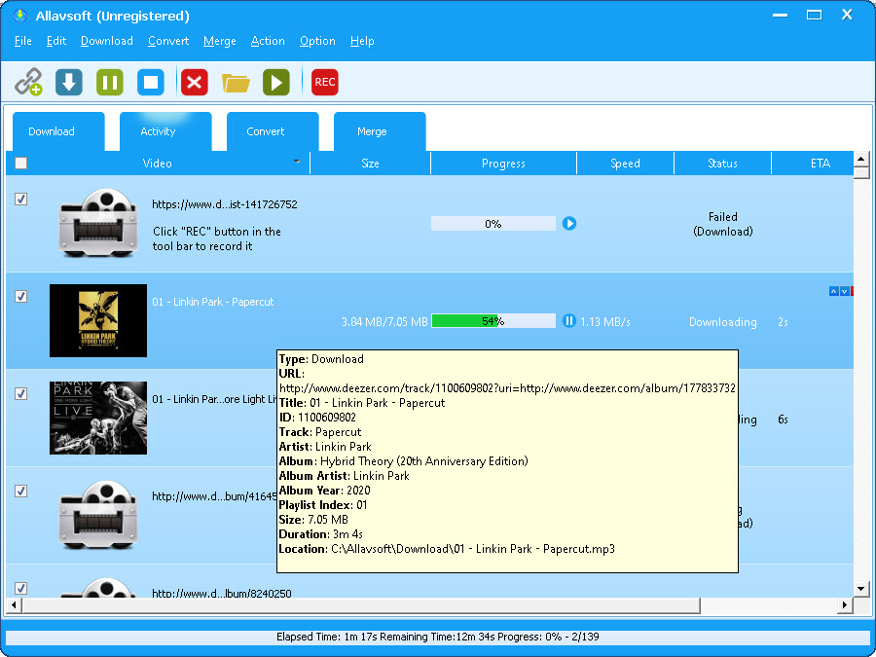Uncheck the ist-141726752 URL row

[x=20, y=199]
